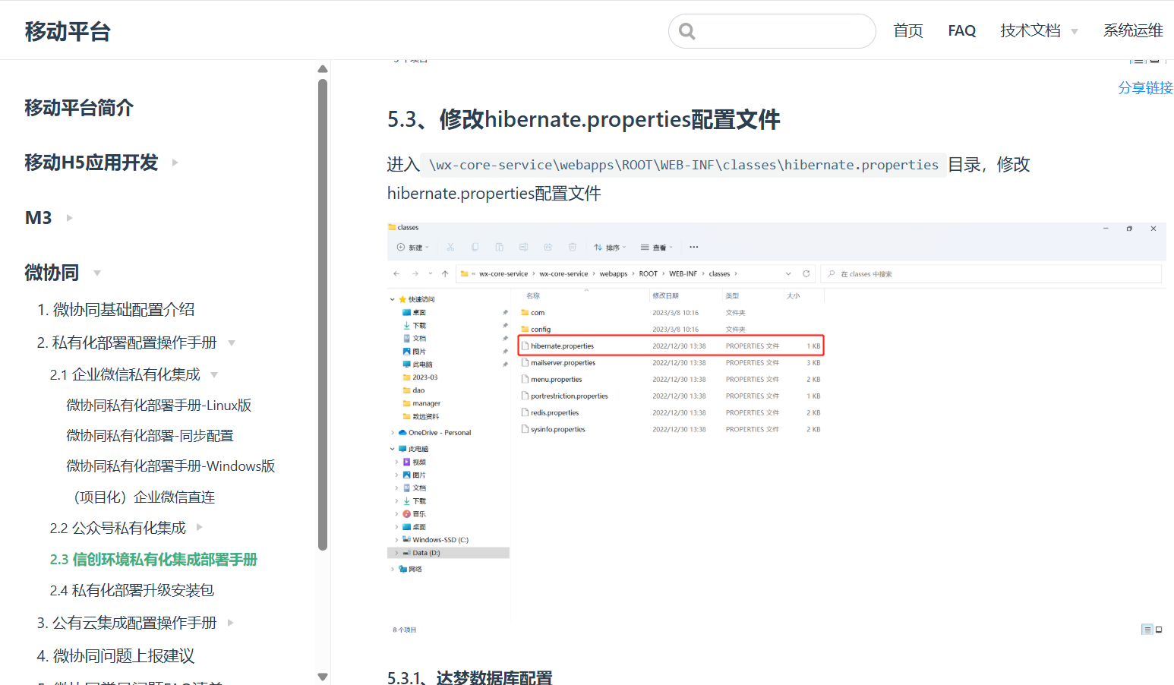
Task: Expand the 2.2 公众号私有化集成 arrow
Action: click(199, 527)
